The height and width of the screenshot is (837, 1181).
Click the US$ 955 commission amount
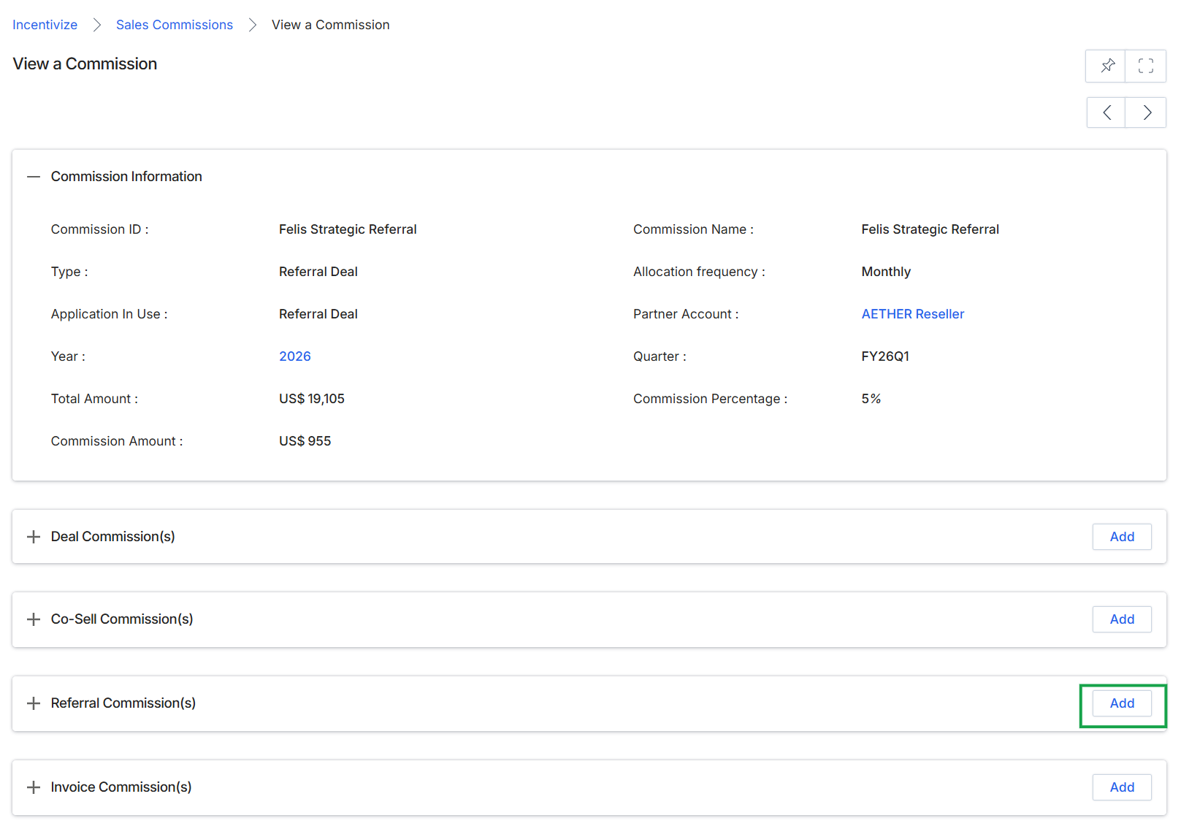coord(305,441)
